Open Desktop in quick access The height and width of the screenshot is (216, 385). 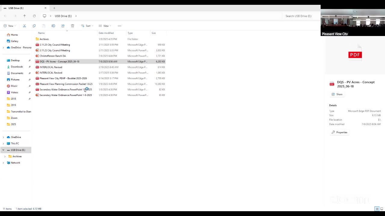(15, 60)
